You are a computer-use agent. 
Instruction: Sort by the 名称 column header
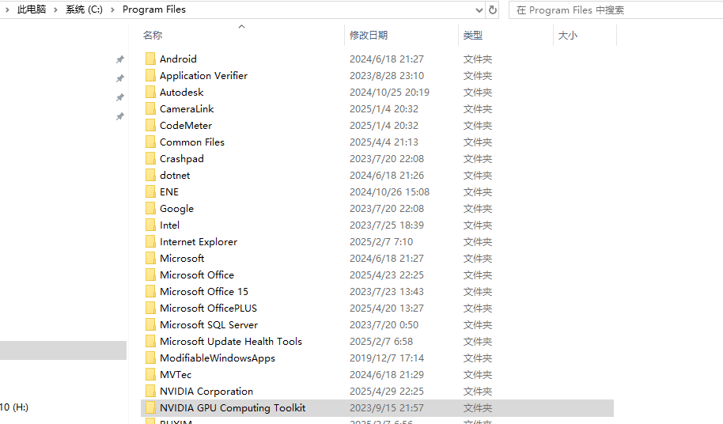pyautogui.click(x=153, y=35)
